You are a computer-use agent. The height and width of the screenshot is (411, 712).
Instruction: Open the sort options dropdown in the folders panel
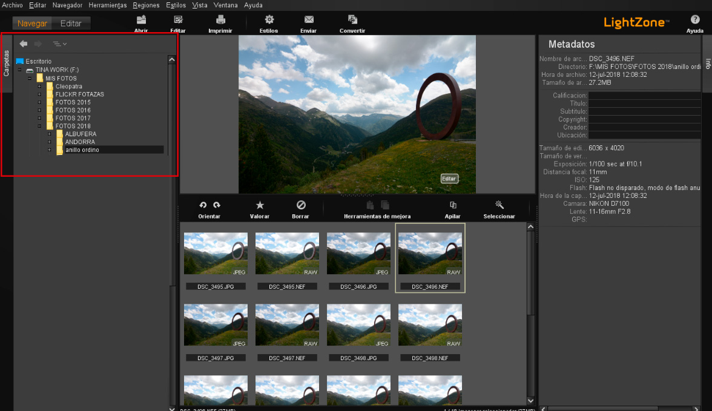(x=59, y=44)
